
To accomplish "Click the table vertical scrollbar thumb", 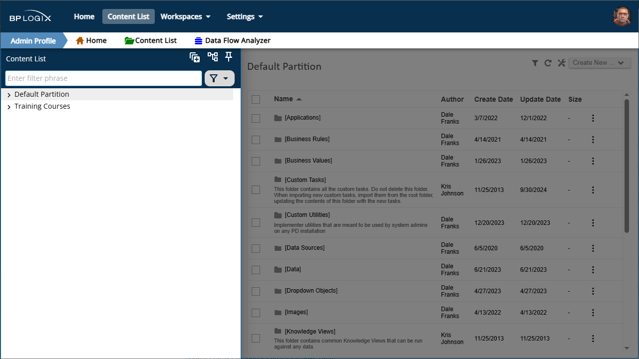I will tap(627, 166).
